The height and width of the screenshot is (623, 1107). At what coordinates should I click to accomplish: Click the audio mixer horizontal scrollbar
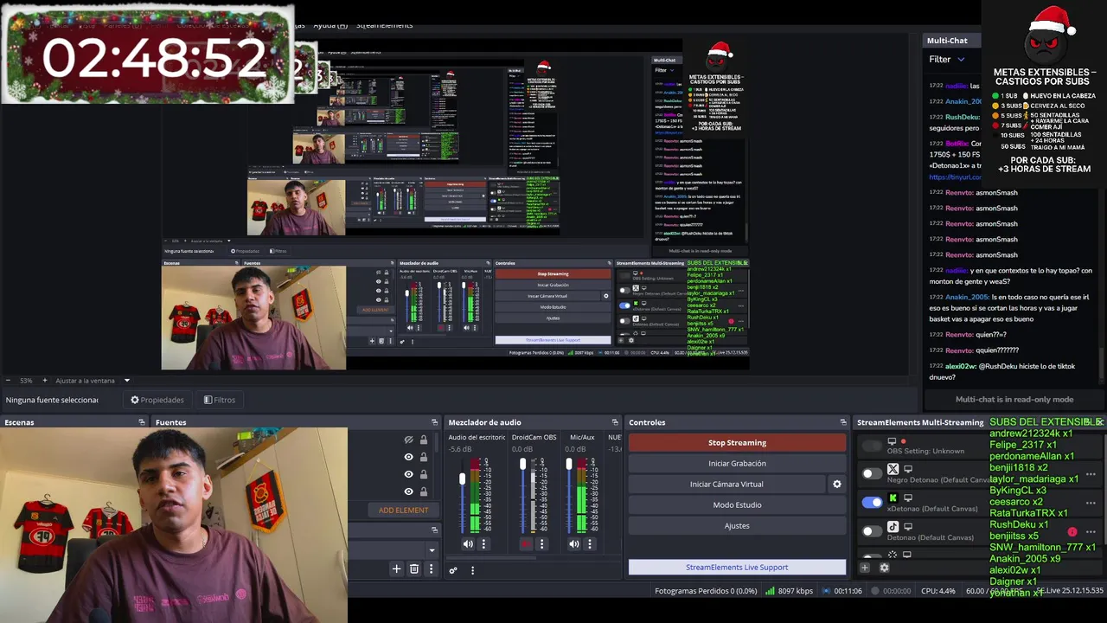coord(493,557)
